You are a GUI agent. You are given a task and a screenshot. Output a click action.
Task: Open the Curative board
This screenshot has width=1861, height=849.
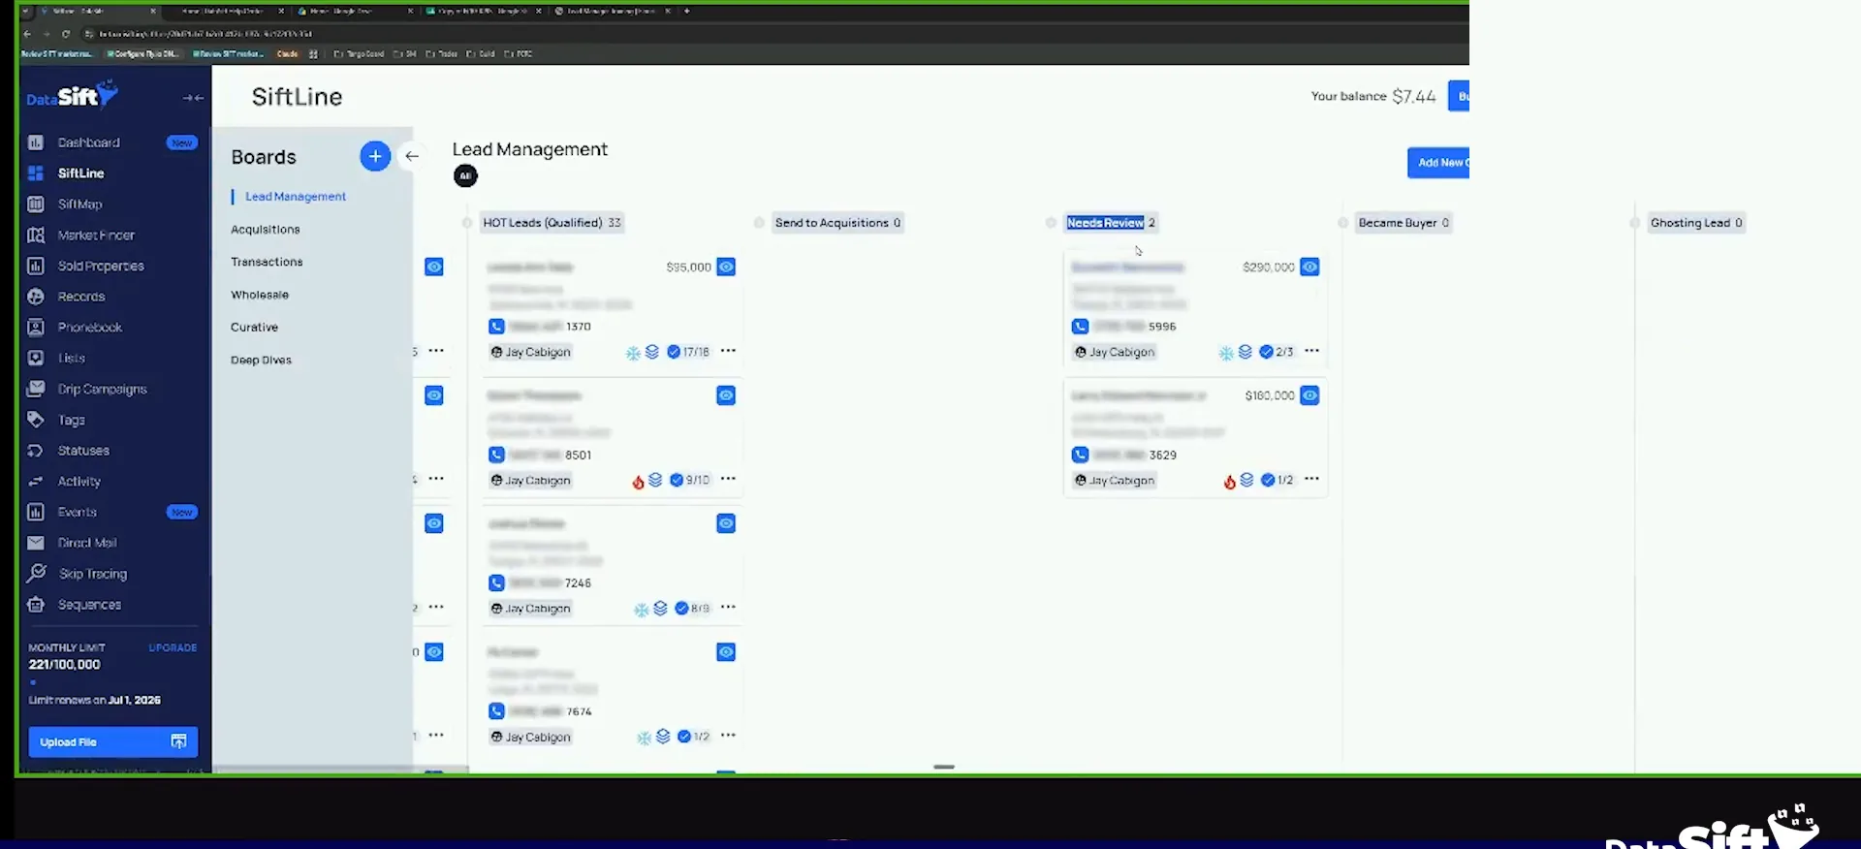click(254, 328)
